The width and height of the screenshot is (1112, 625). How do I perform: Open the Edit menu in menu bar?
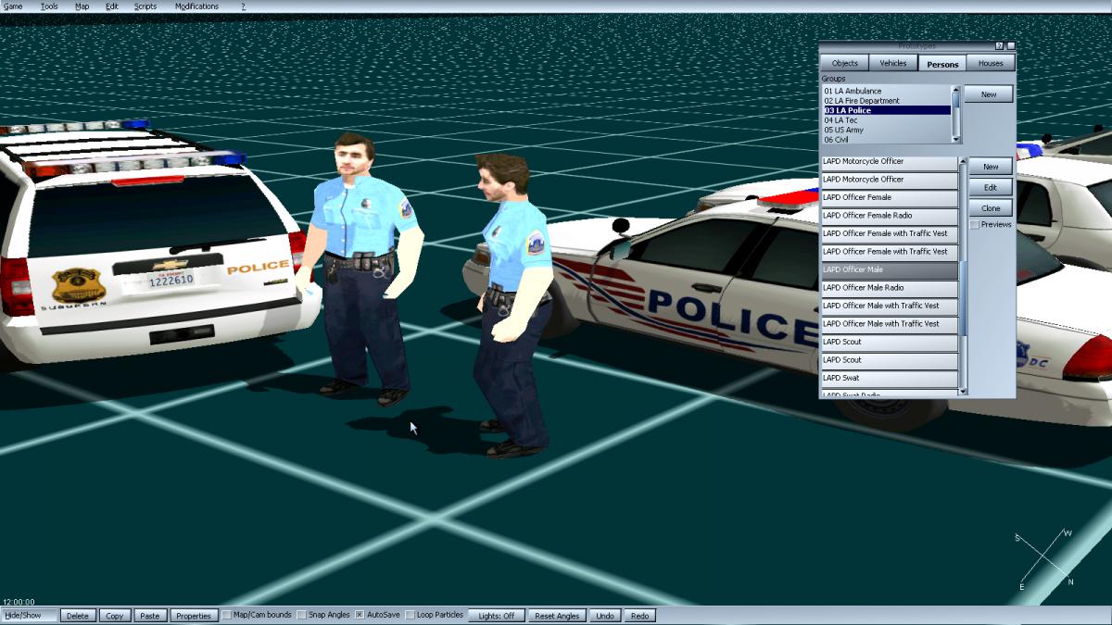112,6
